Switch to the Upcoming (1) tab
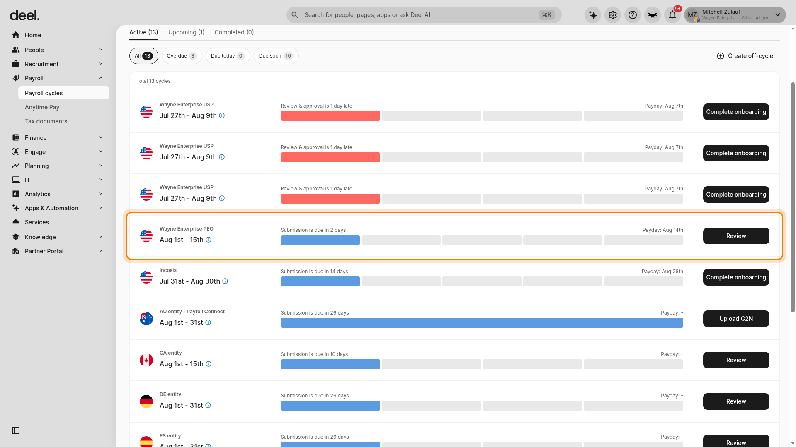The width and height of the screenshot is (796, 447). tap(186, 32)
